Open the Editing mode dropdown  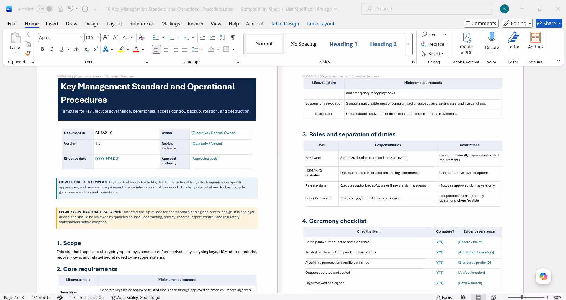click(517, 23)
